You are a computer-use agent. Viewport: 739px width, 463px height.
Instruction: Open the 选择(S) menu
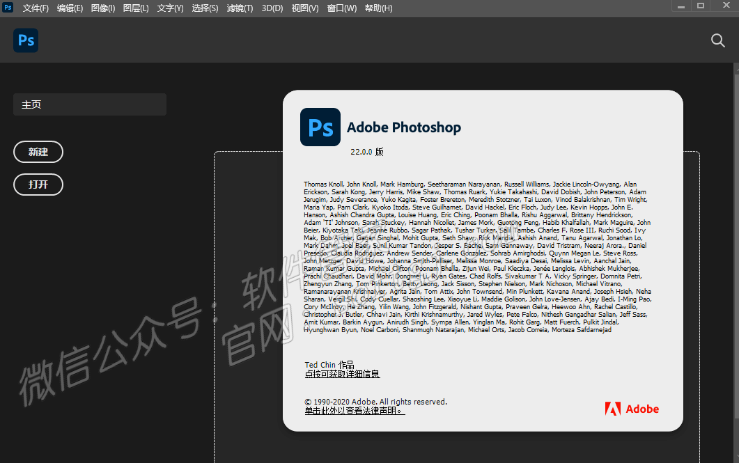tap(205, 8)
